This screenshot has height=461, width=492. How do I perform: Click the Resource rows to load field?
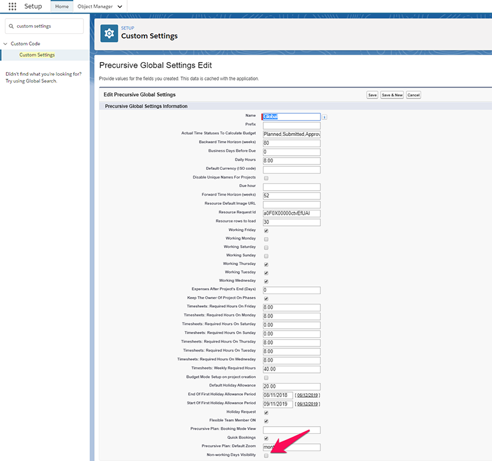tap(292, 222)
